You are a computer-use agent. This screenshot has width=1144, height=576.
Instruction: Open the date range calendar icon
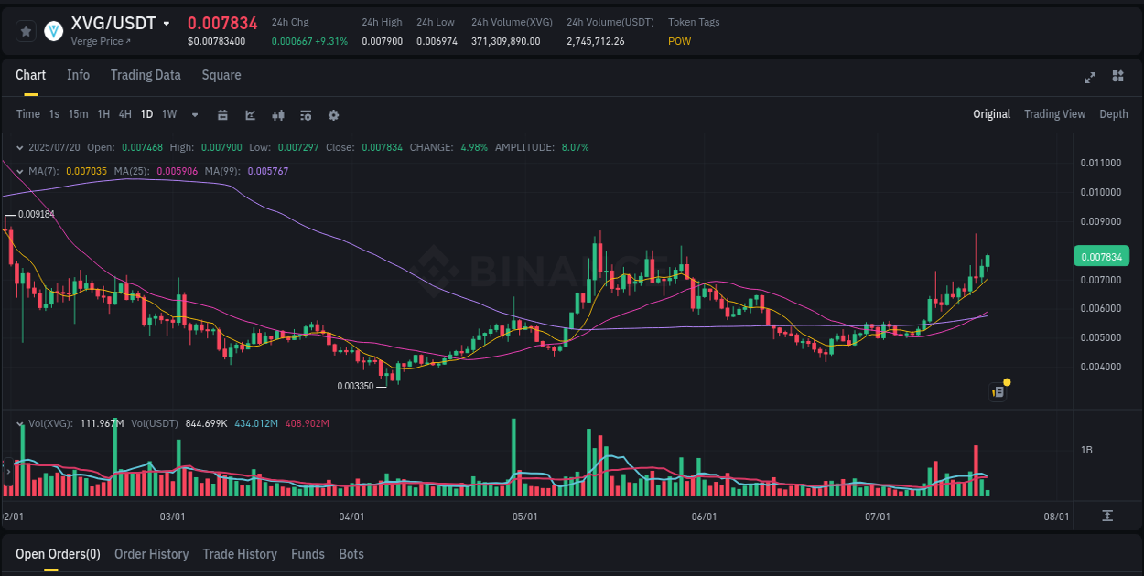point(222,114)
